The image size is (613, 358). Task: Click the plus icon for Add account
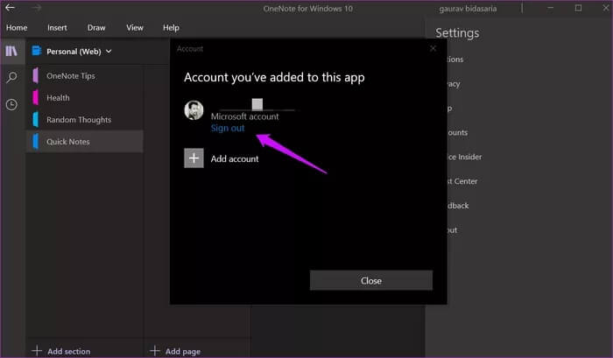194,158
